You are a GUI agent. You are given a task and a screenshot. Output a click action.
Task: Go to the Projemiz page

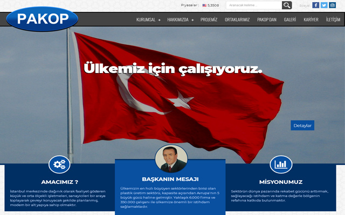point(209,19)
